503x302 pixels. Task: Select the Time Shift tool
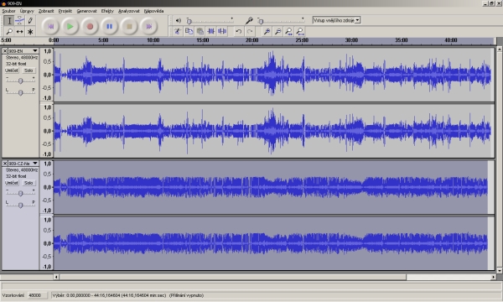tap(19, 31)
